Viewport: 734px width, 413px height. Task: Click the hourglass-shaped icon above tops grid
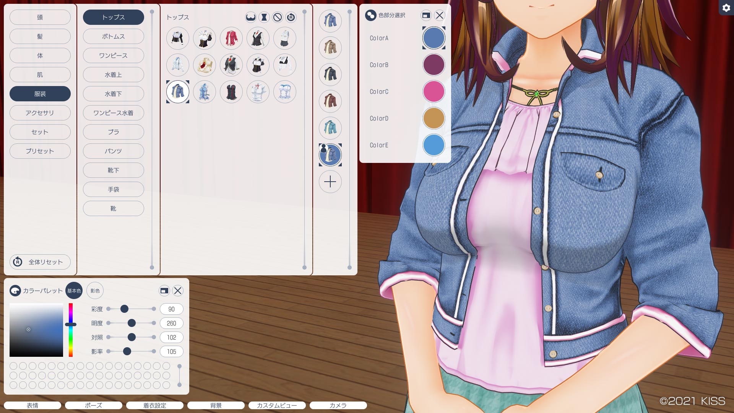pos(264,17)
